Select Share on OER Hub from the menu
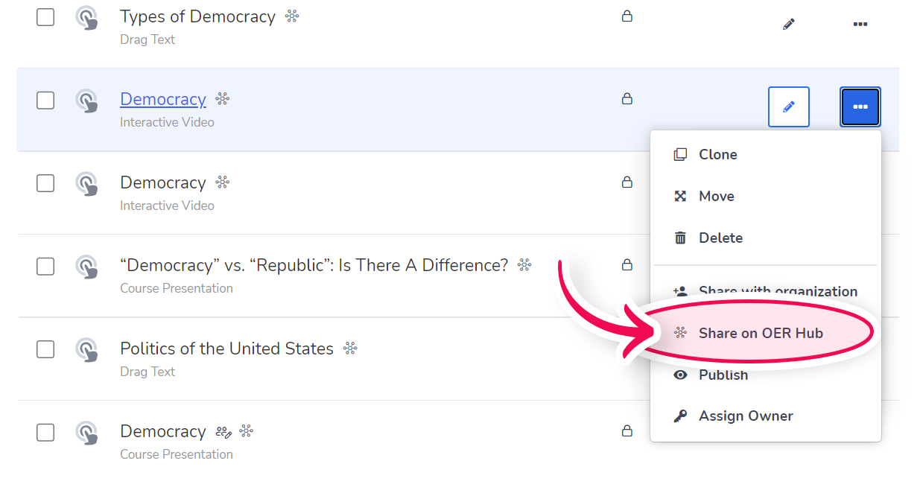The height and width of the screenshot is (493, 920). click(761, 333)
